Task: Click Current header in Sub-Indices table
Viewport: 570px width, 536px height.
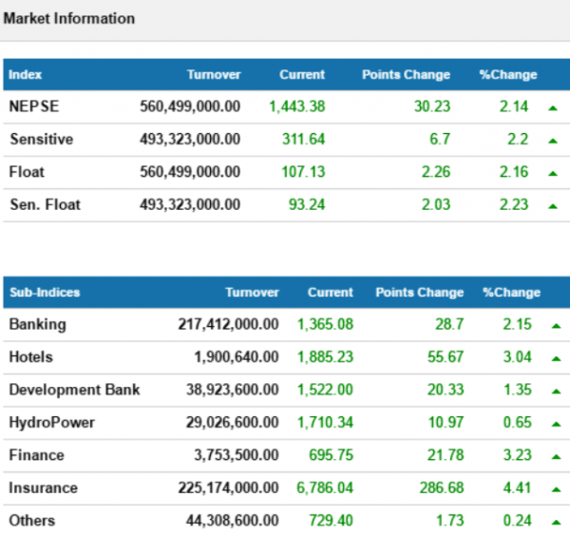Action: click(331, 293)
